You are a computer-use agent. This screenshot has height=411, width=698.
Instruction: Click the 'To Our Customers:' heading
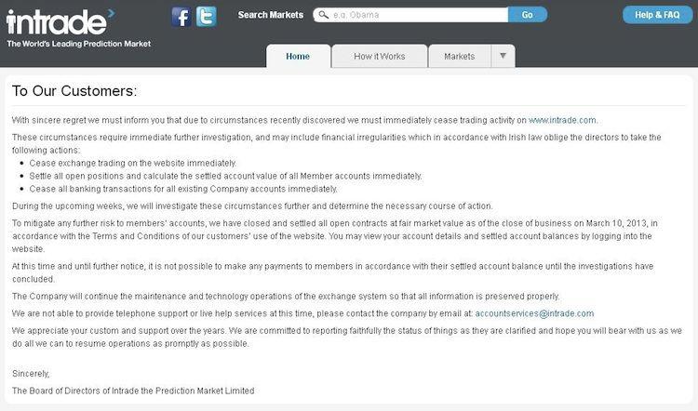tap(74, 91)
